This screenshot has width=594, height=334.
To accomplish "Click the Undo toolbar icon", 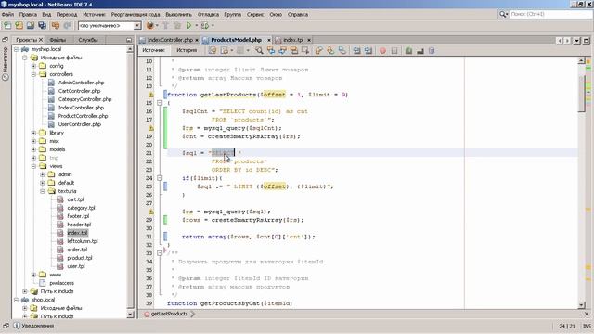I will [x=56, y=25].
